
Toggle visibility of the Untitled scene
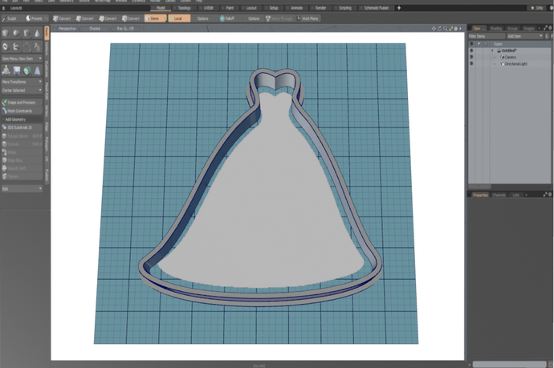[471, 51]
